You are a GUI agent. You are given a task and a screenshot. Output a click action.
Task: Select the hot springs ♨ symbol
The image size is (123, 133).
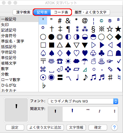point(101,61)
